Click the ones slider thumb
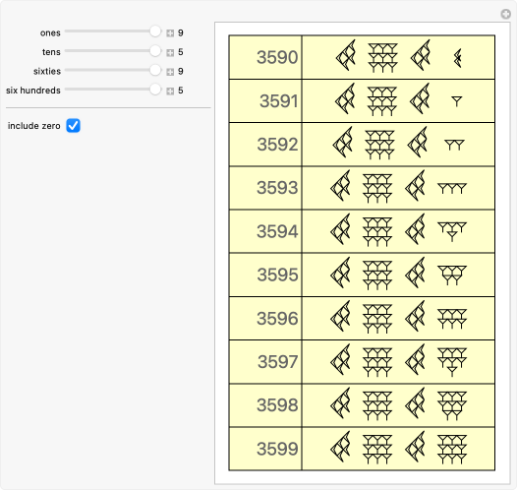 click(x=155, y=31)
